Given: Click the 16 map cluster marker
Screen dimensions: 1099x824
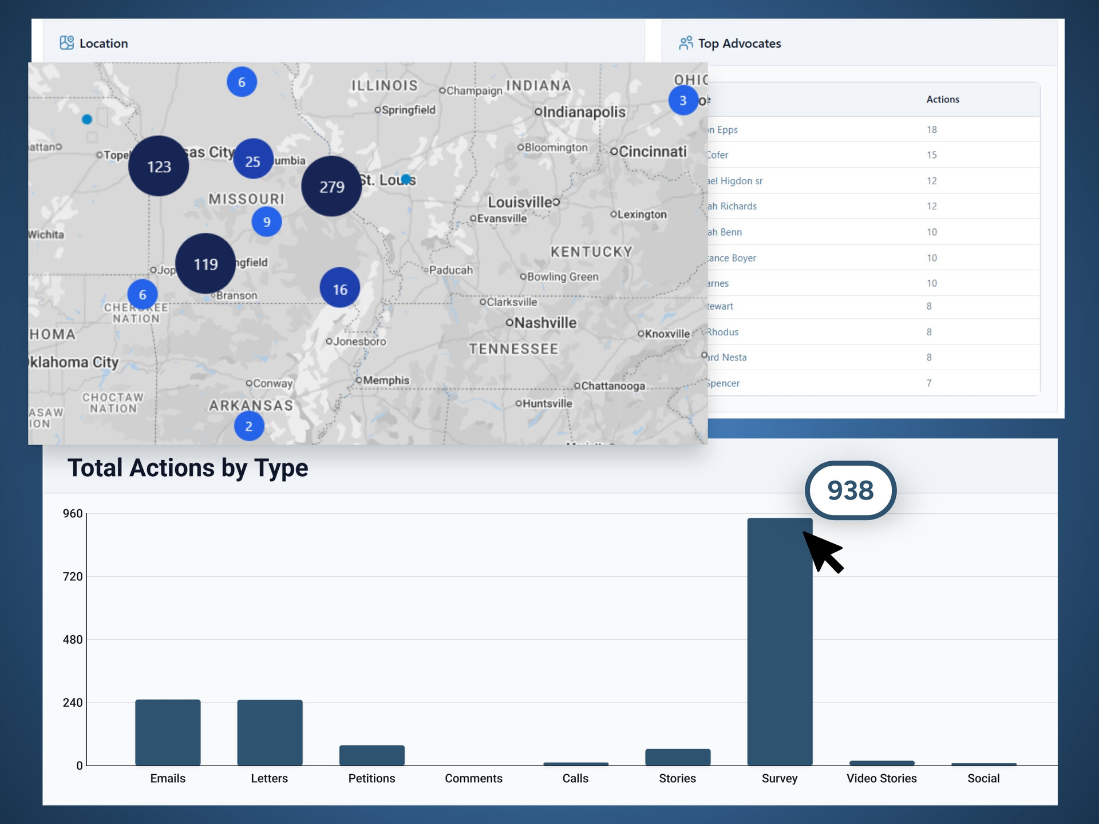Looking at the screenshot, I should (x=340, y=288).
